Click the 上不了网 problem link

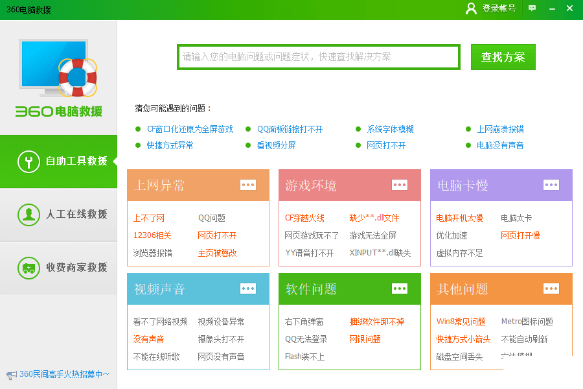coord(149,218)
